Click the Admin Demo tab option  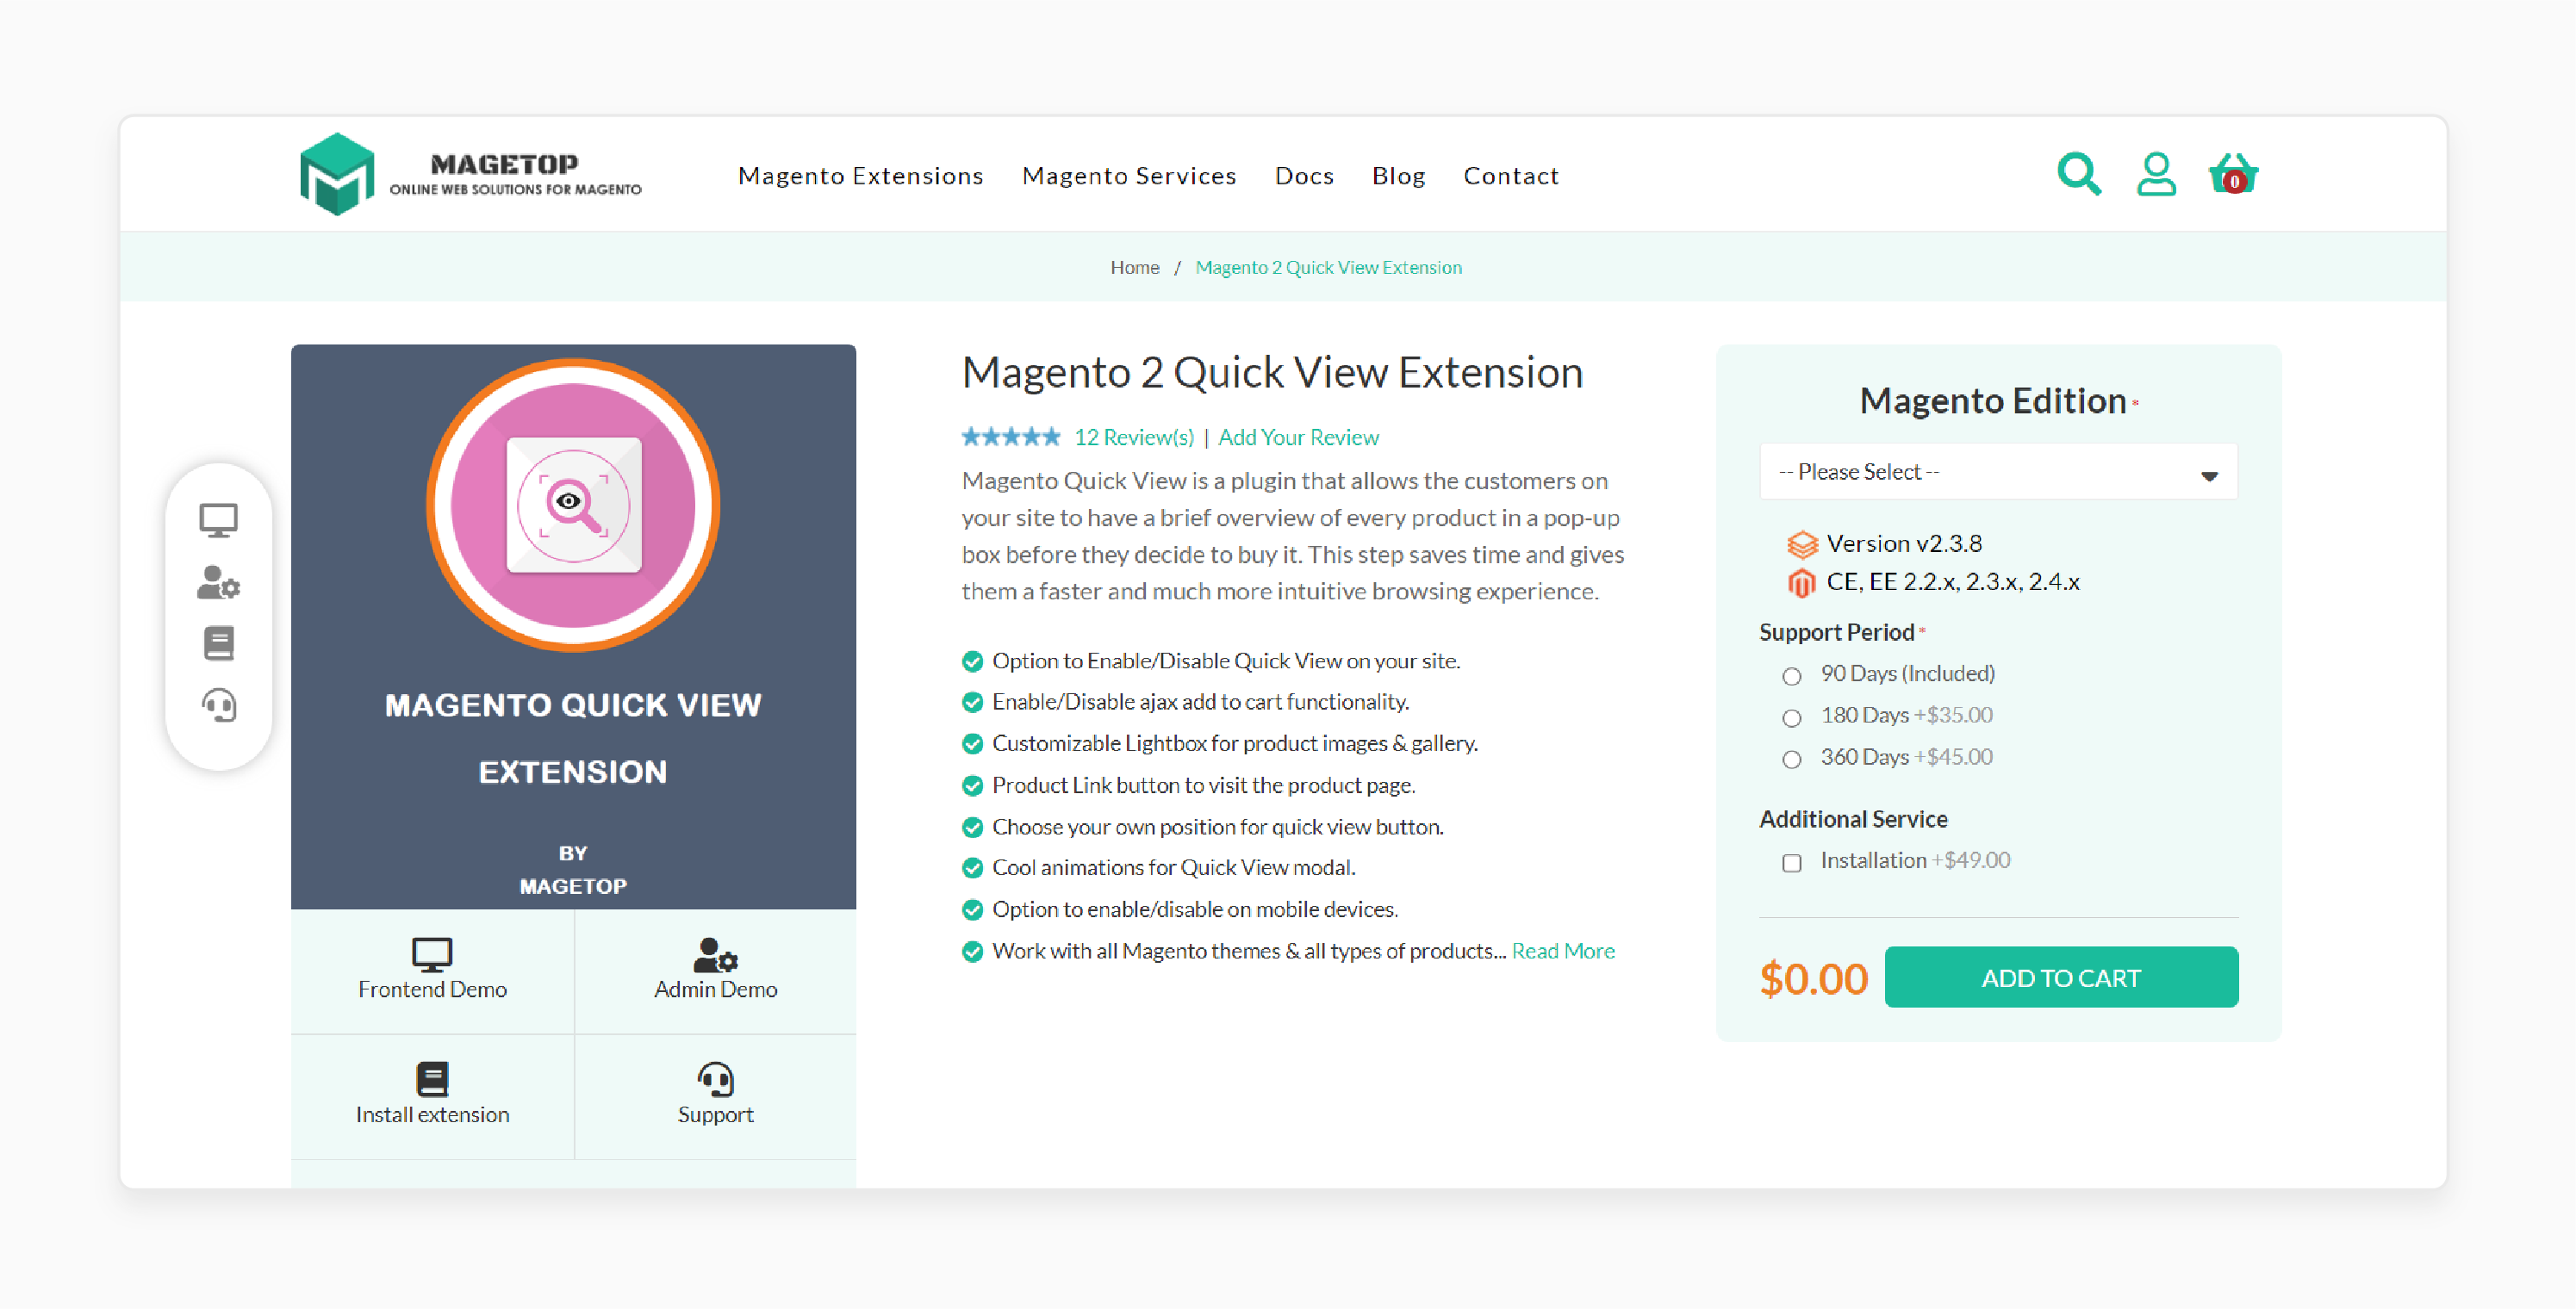pos(714,968)
